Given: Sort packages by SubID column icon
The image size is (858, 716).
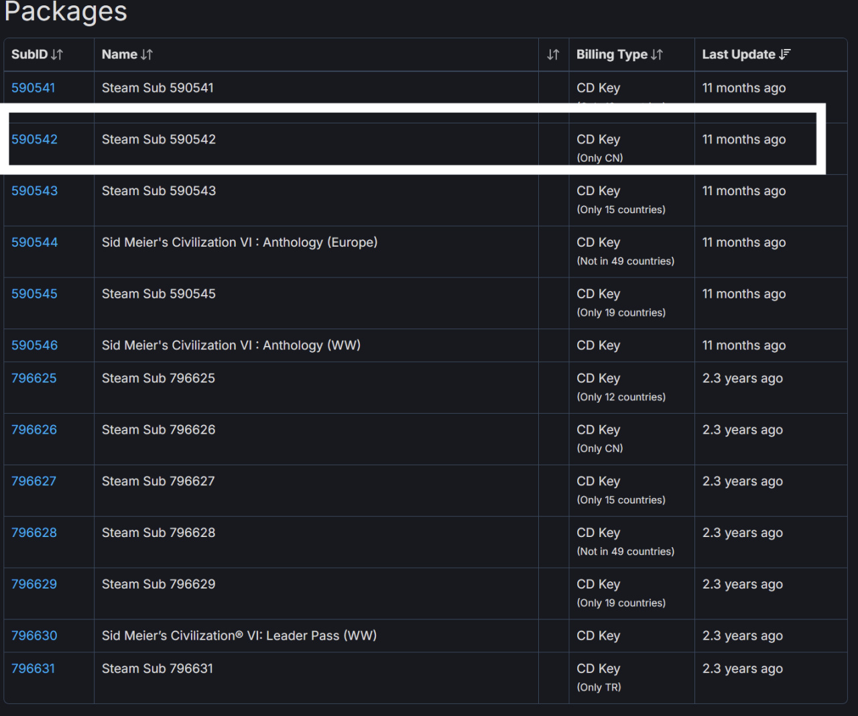Looking at the screenshot, I should coord(57,55).
